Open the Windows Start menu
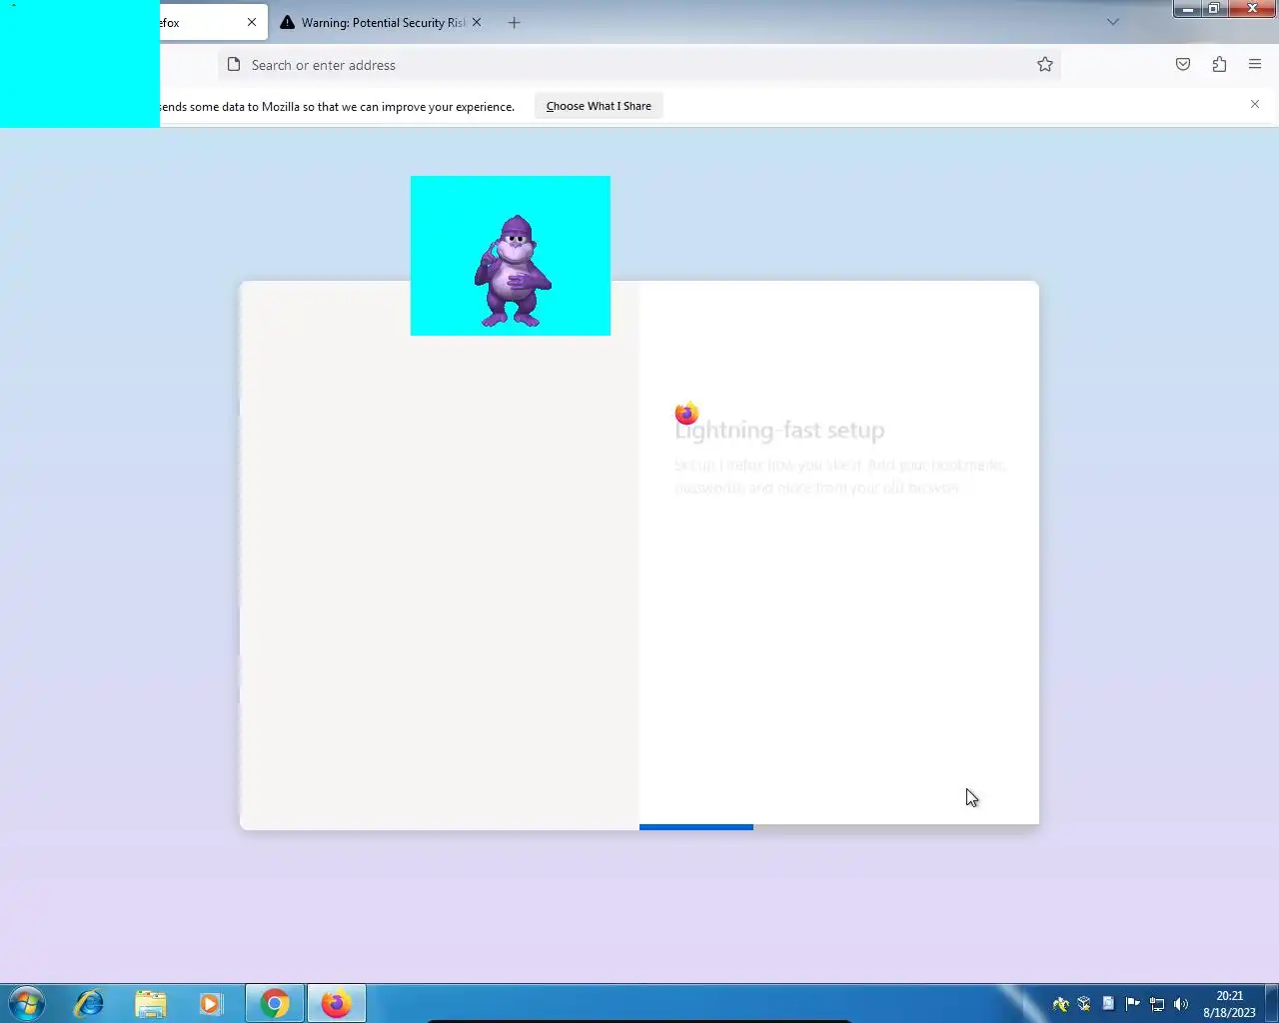Image resolution: width=1279 pixels, height=1023 pixels. (x=27, y=1003)
